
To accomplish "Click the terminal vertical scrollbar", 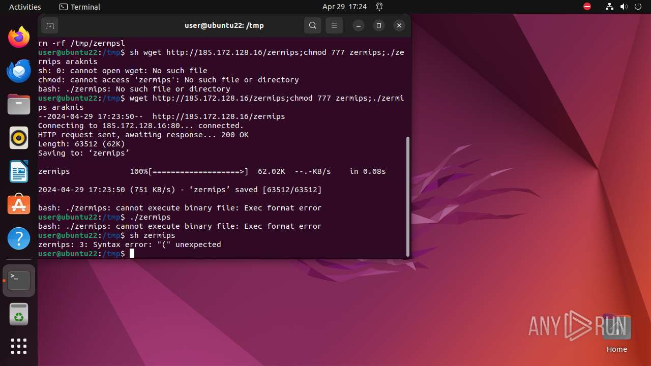I will click(x=408, y=196).
